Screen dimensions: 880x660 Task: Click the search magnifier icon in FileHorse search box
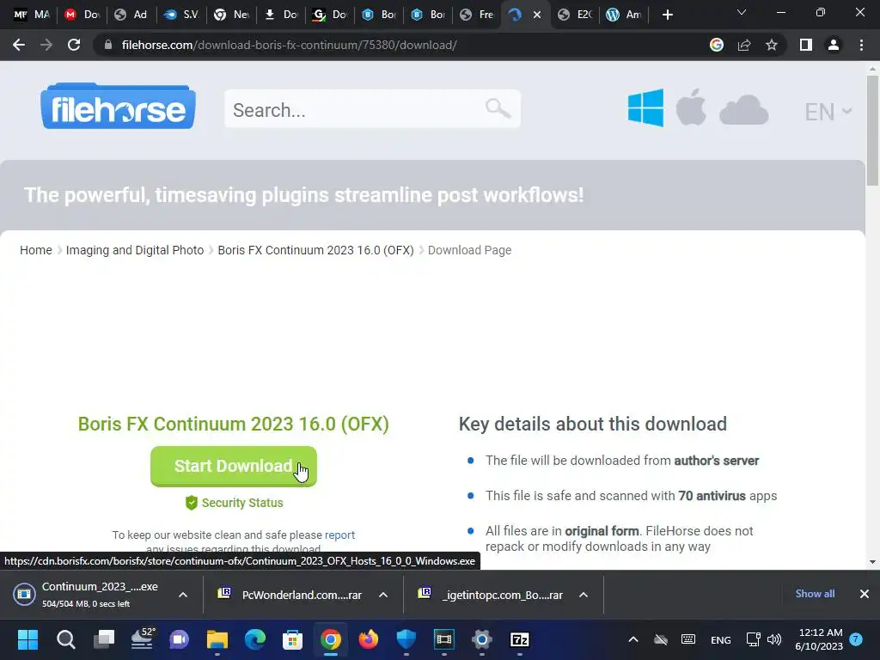click(x=498, y=107)
